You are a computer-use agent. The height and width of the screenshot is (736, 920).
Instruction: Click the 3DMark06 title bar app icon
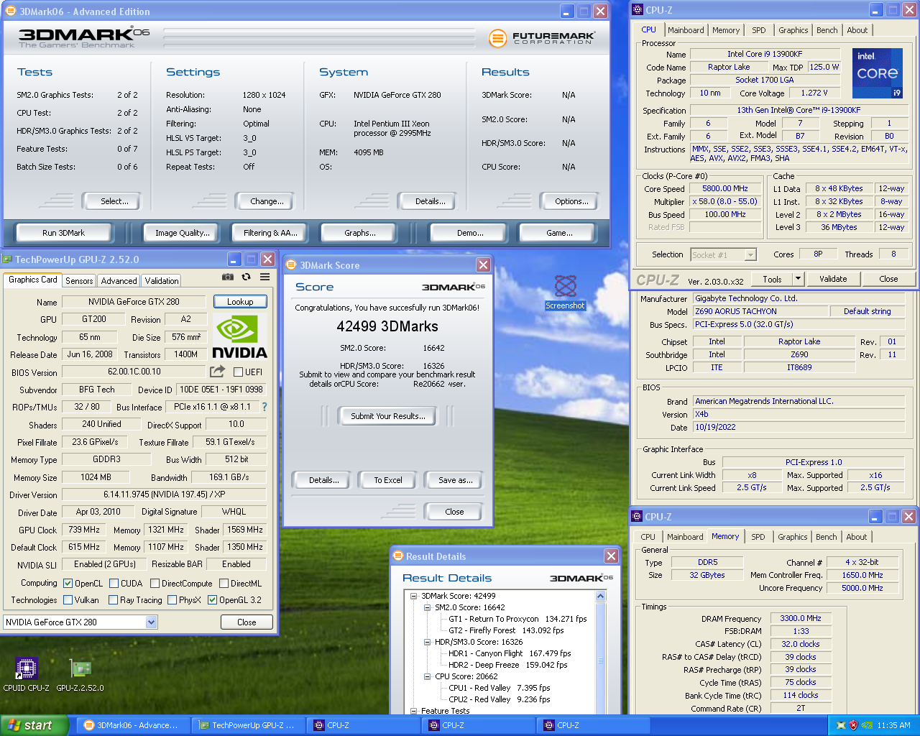coord(10,11)
